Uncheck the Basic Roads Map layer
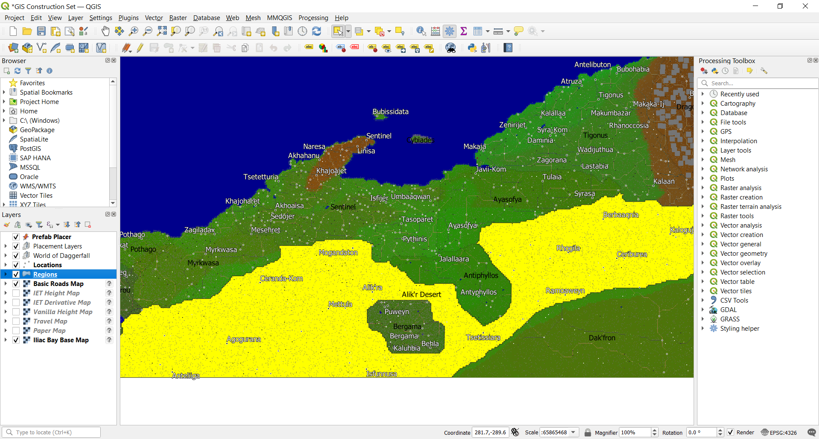The image size is (819, 439). pos(16,284)
